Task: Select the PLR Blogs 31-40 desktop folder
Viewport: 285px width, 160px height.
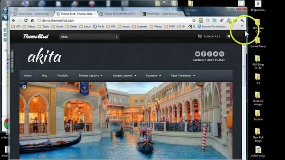Action: [x=258, y=62]
